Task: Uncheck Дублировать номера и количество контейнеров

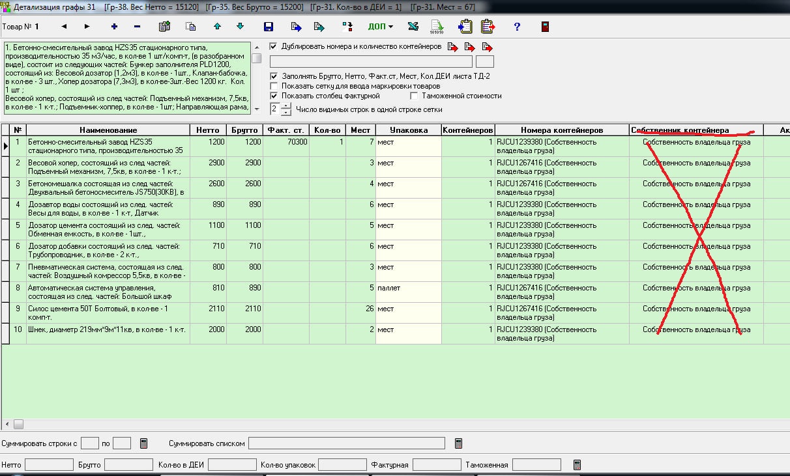Action: [274, 47]
